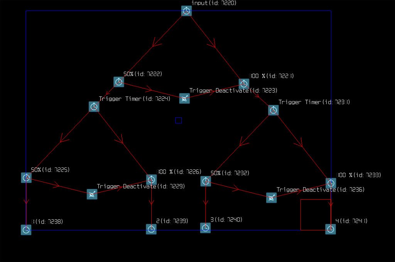
Task: Click the '100 % (id: 7233)' label
Action: [358, 175]
